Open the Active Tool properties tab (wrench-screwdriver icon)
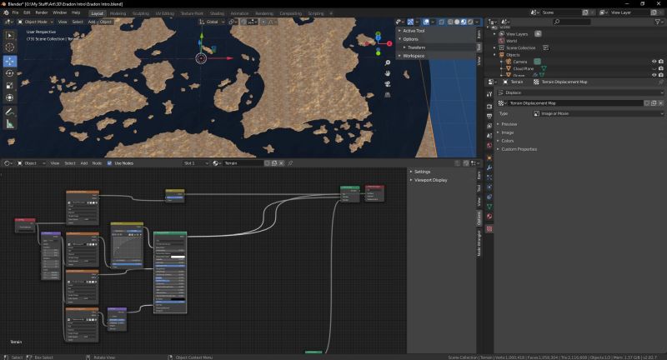The height and width of the screenshot is (360, 667). [x=489, y=94]
